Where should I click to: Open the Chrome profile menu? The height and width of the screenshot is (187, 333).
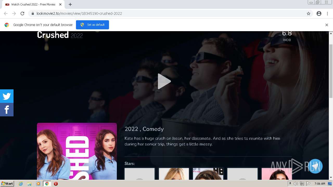tap(319, 14)
